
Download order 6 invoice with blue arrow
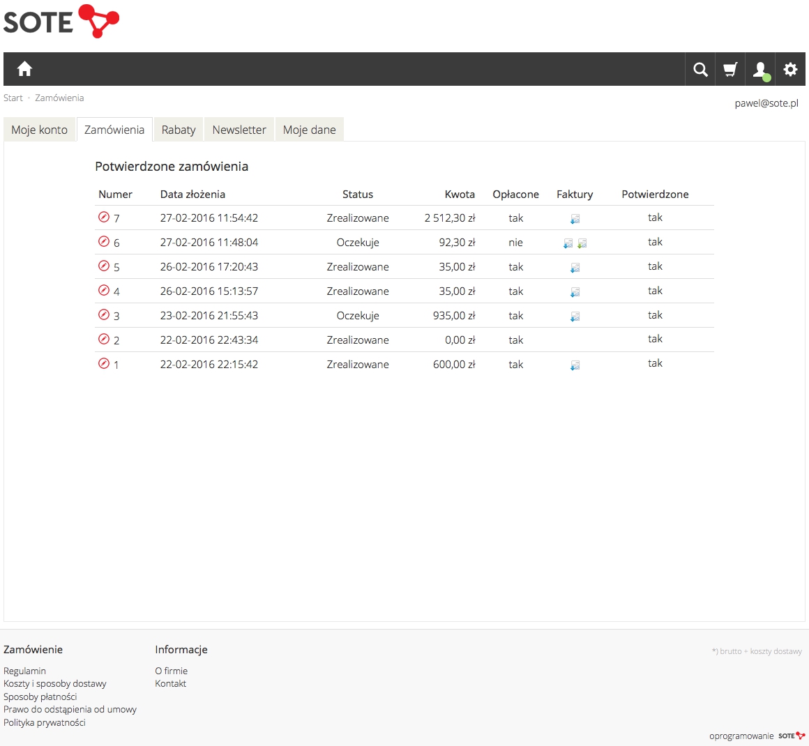[x=568, y=243]
